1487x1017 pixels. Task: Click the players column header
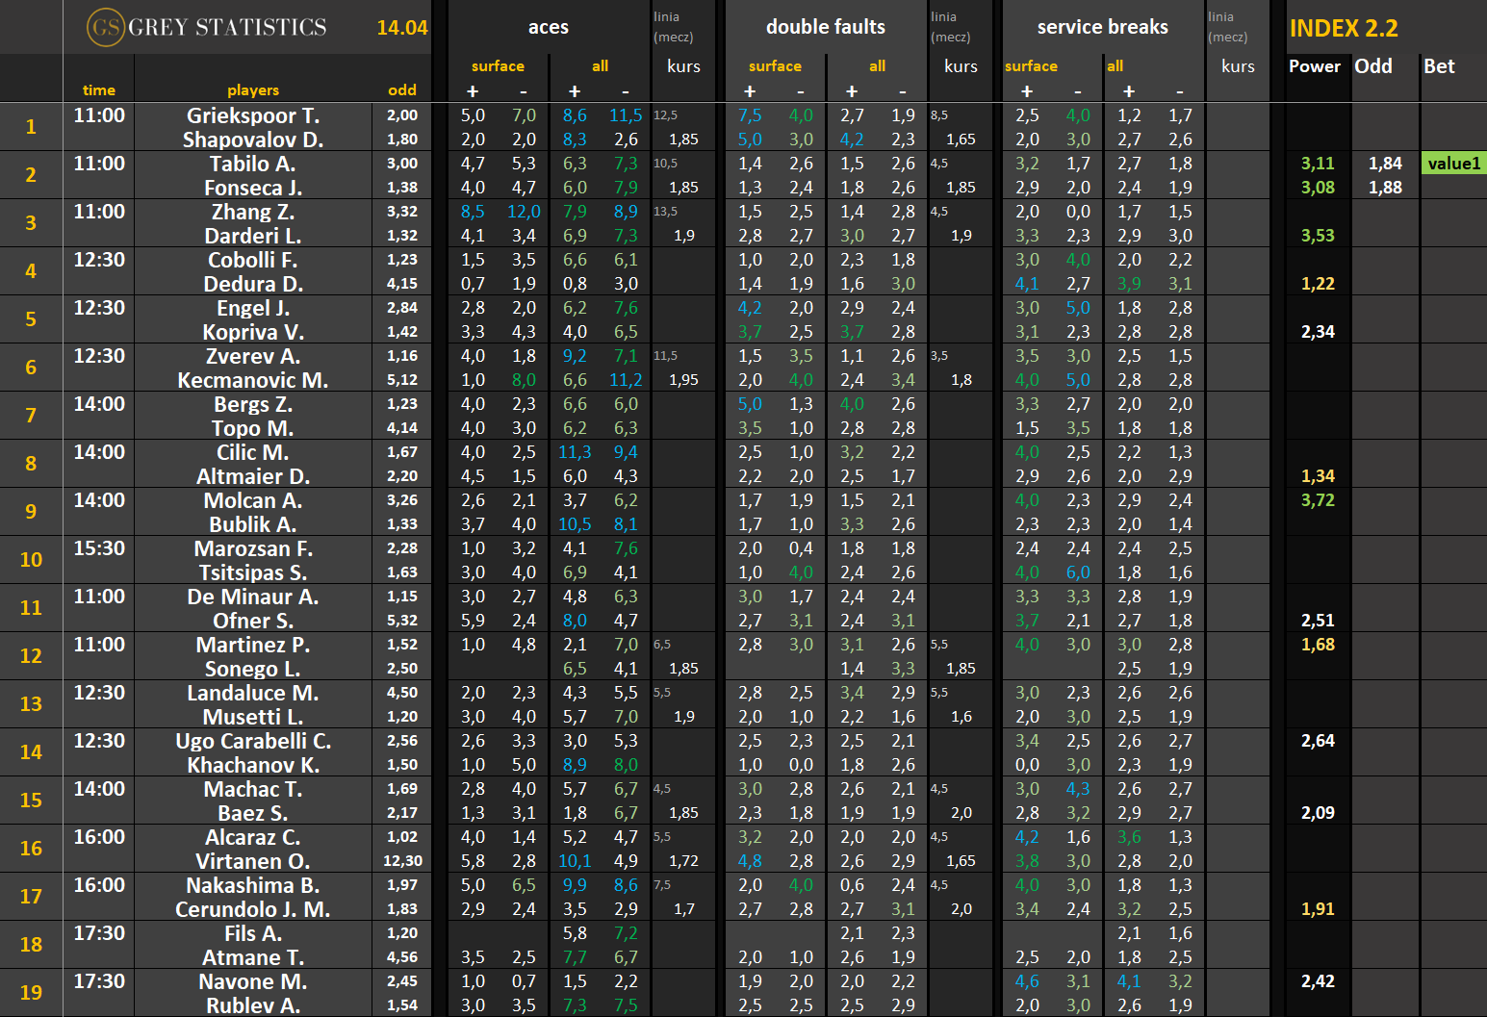coord(253,90)
